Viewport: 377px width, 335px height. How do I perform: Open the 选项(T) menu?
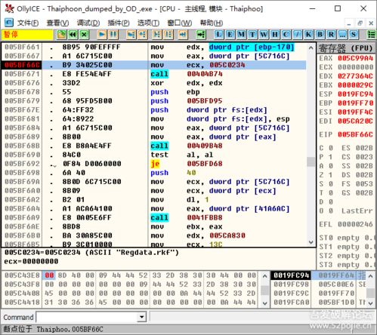point(148,23)
